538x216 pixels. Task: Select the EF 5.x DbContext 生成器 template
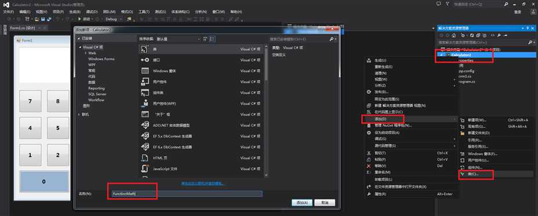click(x=201, y=136)
